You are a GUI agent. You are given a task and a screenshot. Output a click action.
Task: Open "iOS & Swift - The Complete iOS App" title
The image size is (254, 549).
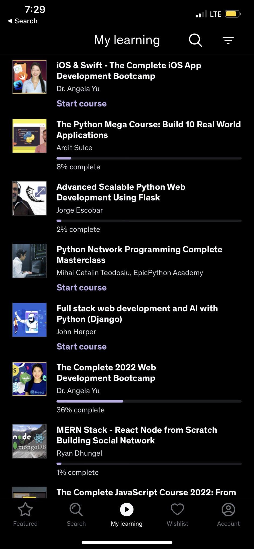point(129,71)
